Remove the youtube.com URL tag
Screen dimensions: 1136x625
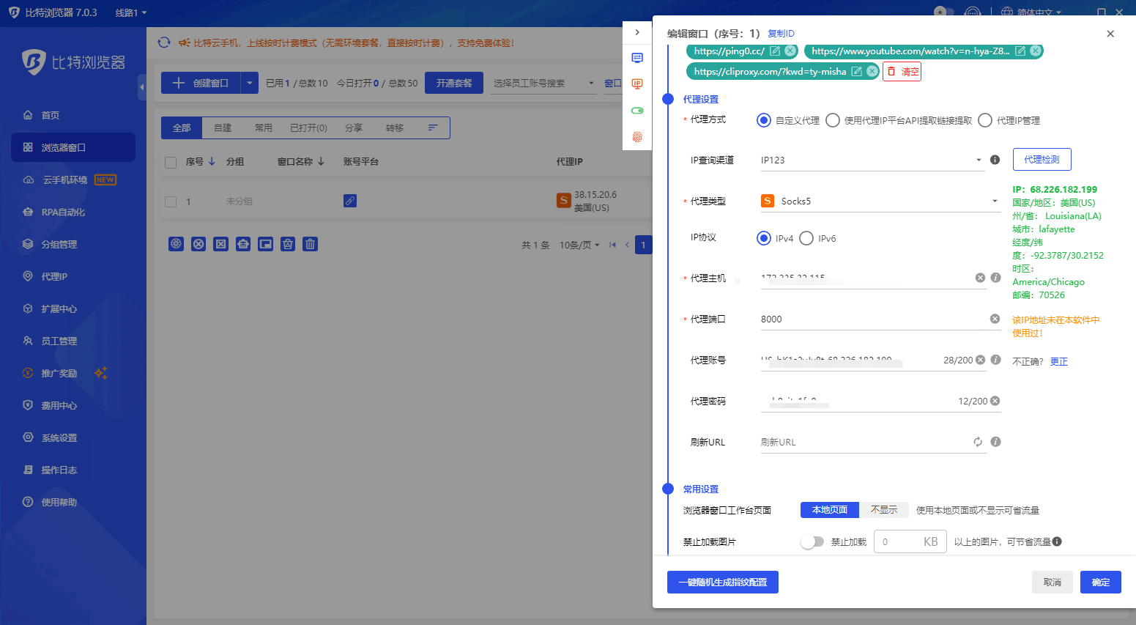tap(1036, 51)
